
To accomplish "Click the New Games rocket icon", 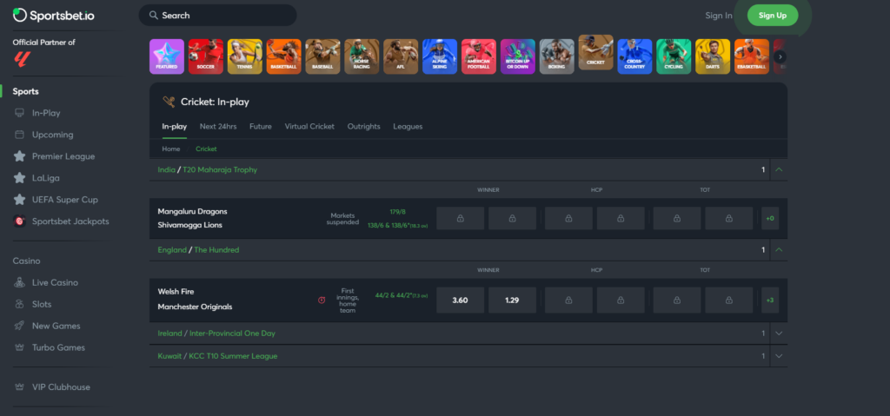I will (19, 326).
